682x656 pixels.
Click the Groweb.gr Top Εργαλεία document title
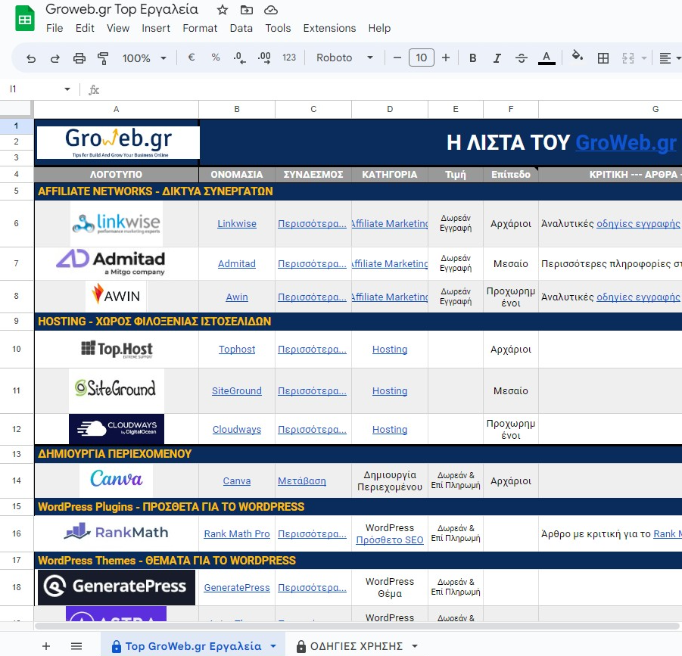click(122, 9)
